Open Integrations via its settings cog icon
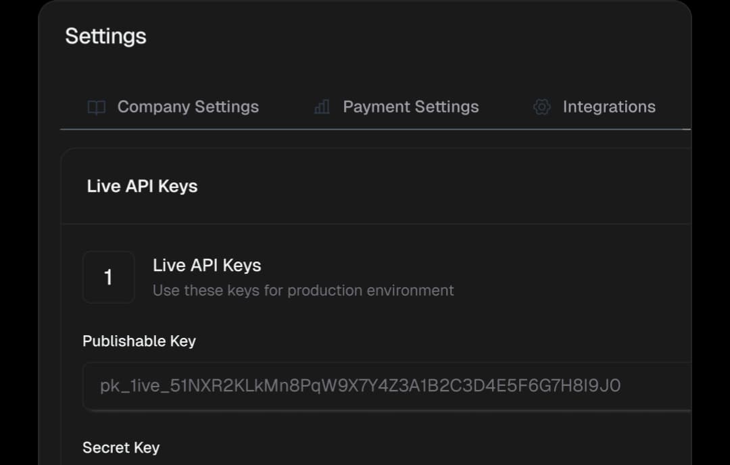The width and height of the screenshot is (730, 465). [541, 107]
